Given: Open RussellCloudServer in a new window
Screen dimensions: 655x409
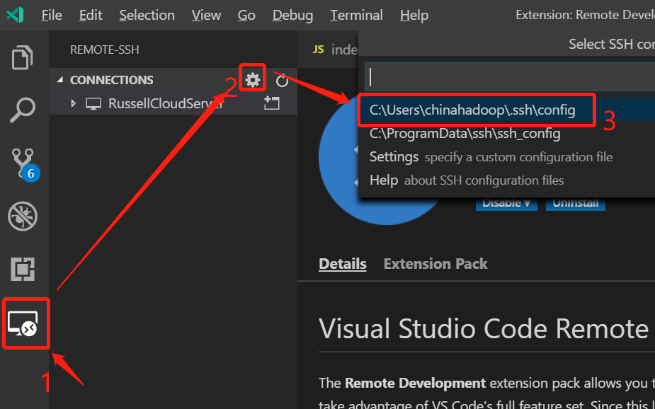Looking at the screenshot, I should [271, 103].
